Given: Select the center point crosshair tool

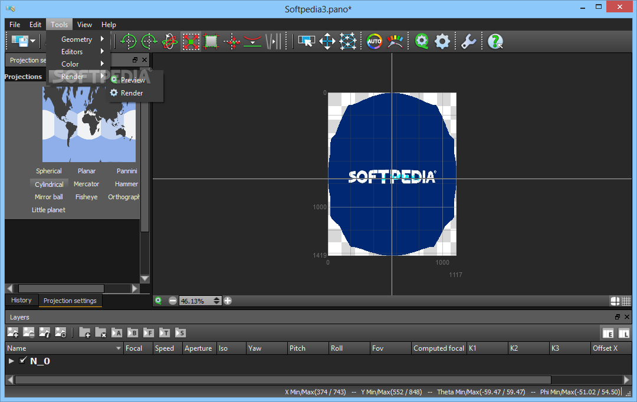Looking at the screenshot, I should click(x=232, y=41).
